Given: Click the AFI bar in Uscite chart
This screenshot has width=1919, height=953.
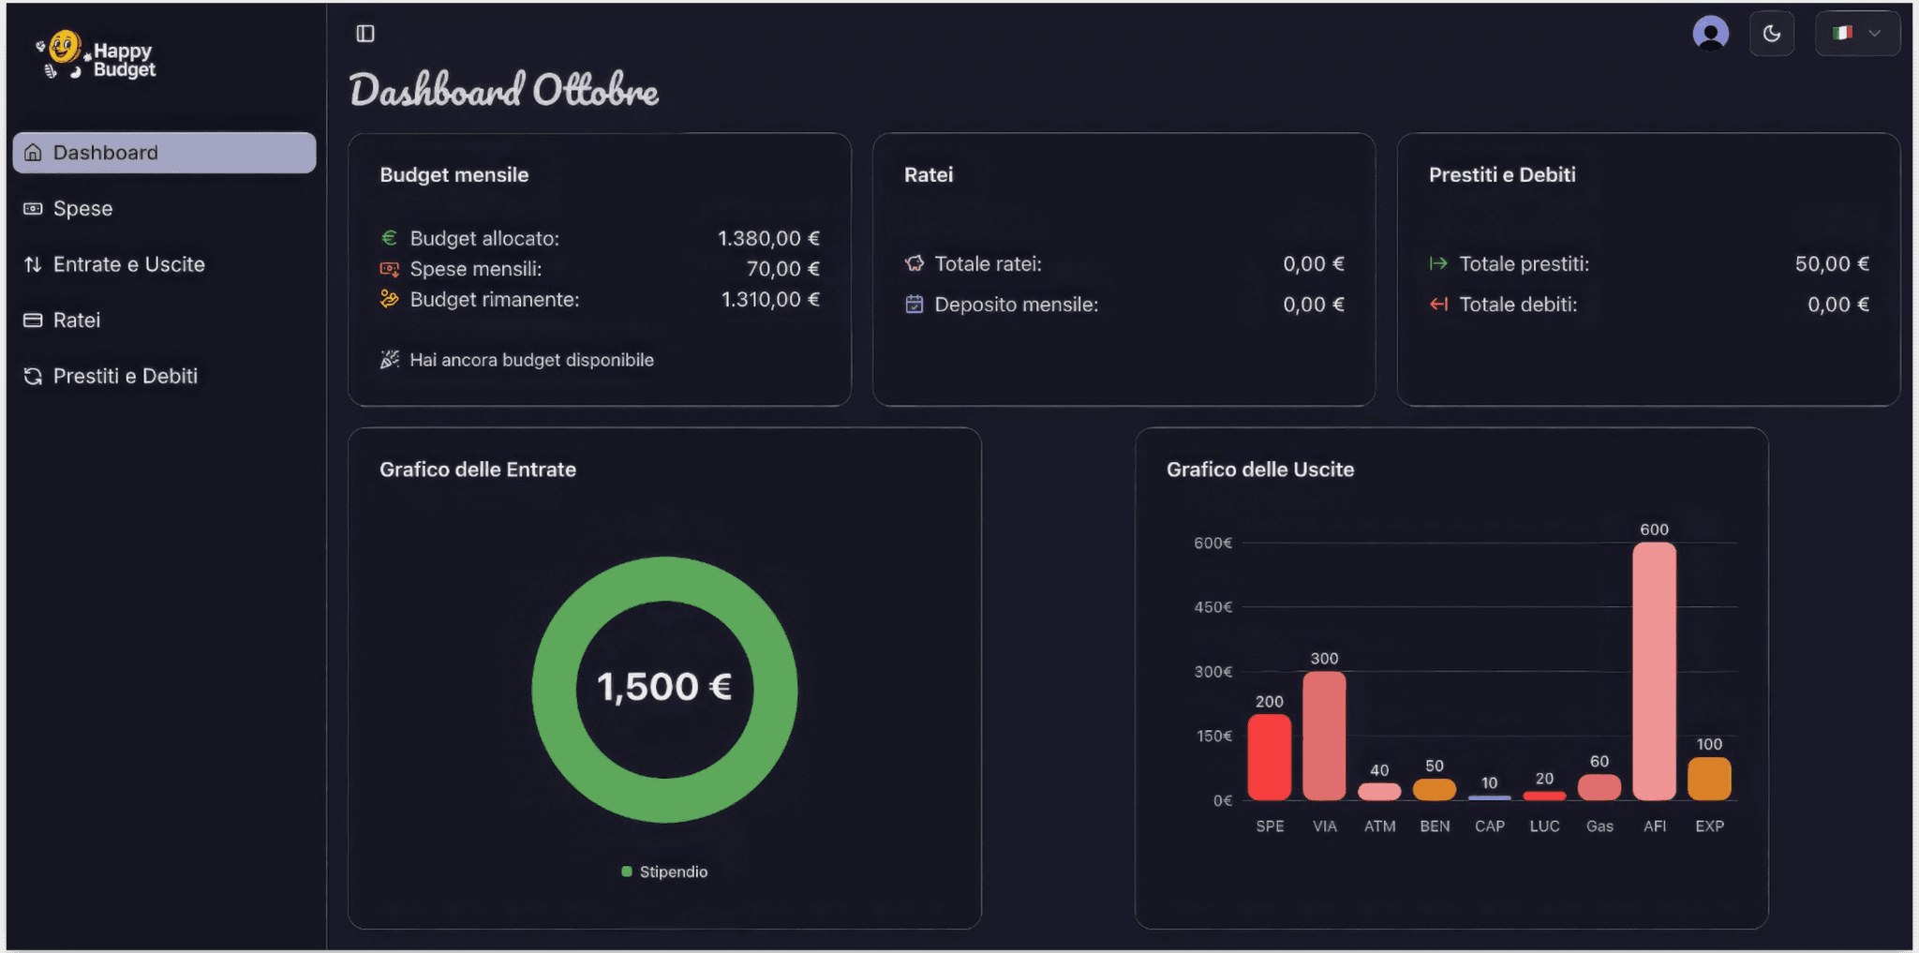Looking at the screenshot, I should tap(1654, 671).
